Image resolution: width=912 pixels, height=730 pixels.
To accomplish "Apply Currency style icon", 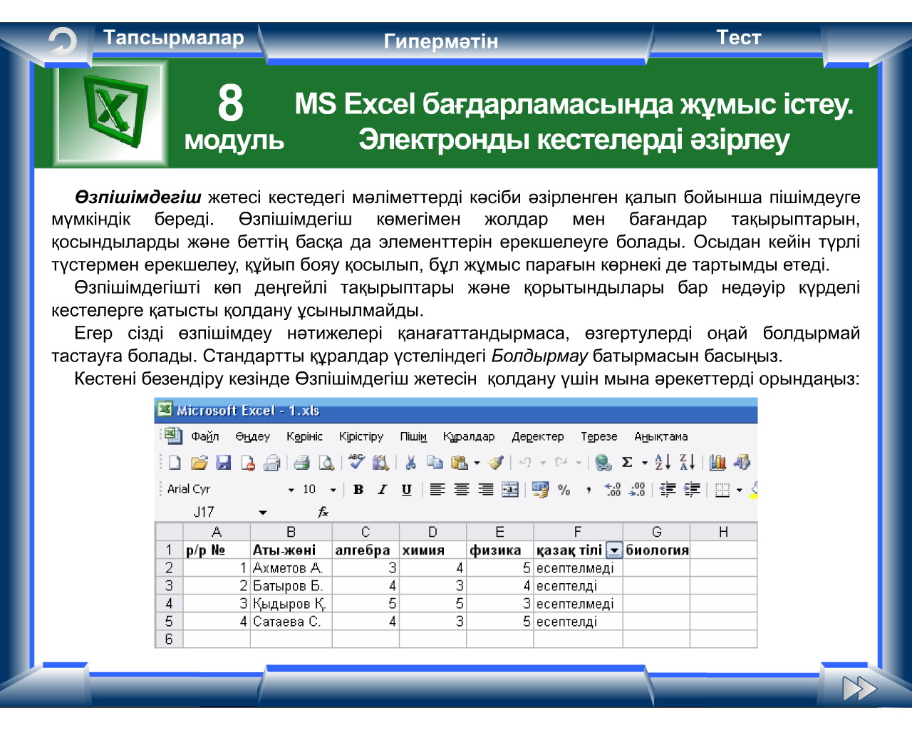I will point(540,490).
